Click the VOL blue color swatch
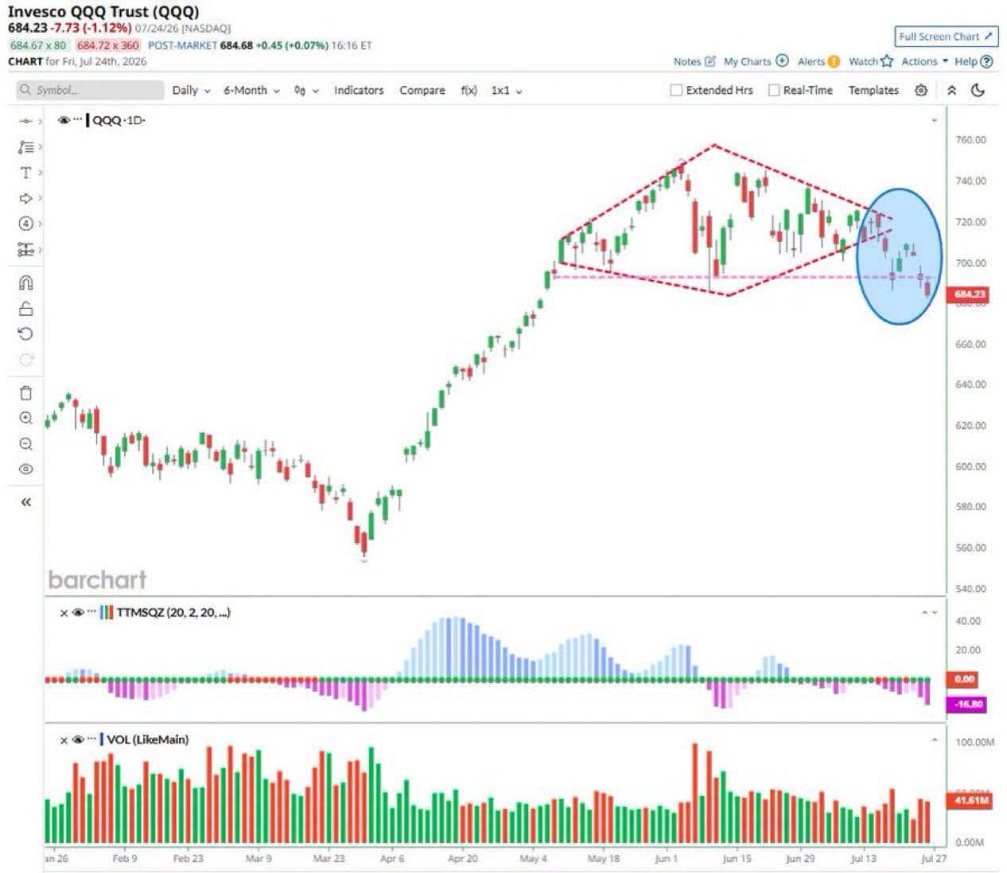Viewport: 1007px width, 873px height. click(x=102, y=739)
